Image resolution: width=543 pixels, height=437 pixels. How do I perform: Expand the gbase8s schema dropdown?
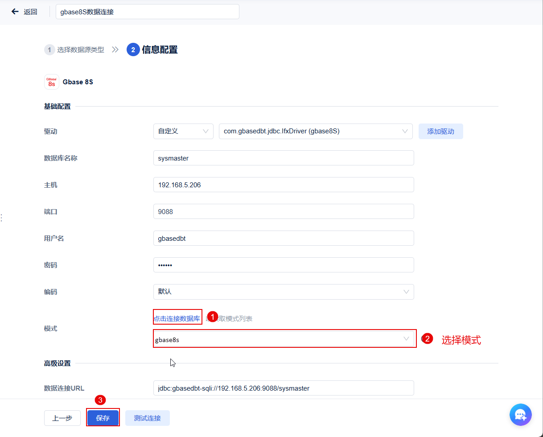[x=284, y=339]
